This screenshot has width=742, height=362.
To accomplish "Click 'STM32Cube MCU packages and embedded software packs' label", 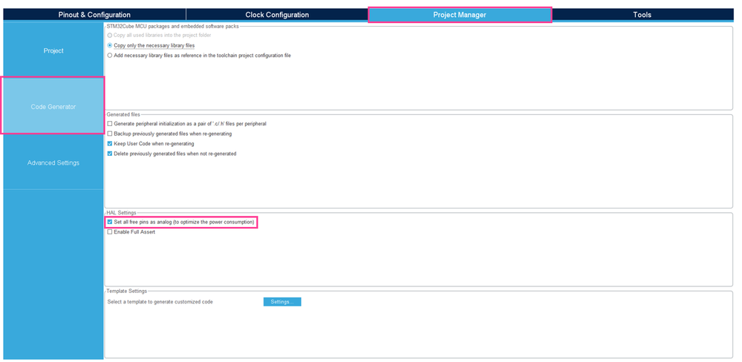I will 173,26.
